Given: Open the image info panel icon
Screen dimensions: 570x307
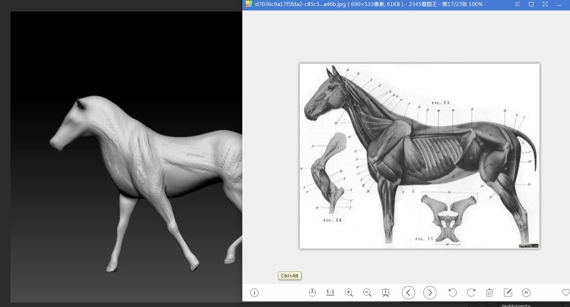Looking at the screenshot, I should point(254,293).
